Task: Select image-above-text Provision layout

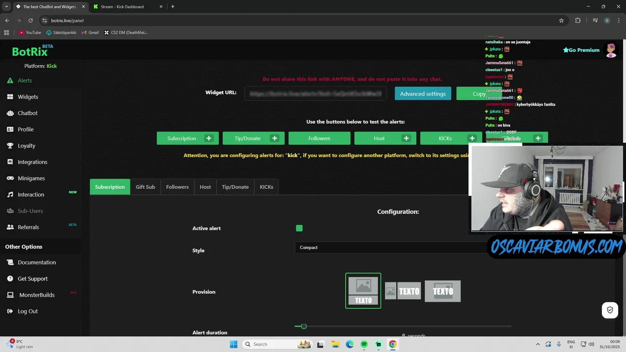Action: [x=363, y=291]
